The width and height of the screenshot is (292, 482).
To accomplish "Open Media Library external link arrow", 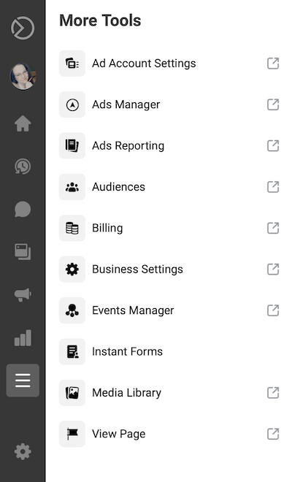I will (x=273, y=393).
